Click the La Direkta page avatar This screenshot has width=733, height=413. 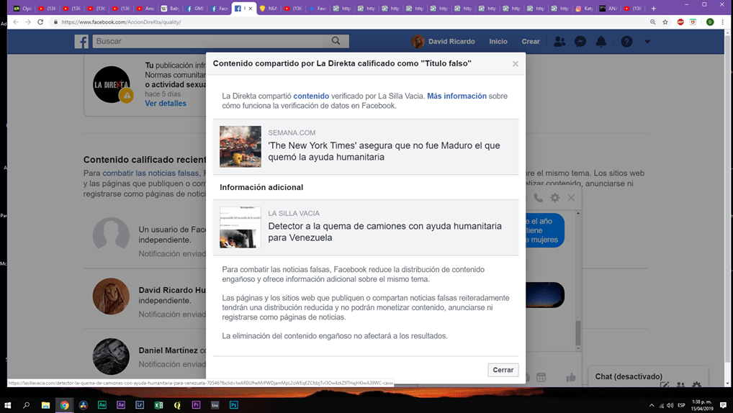pyautogui.click(x=112, y=85)
